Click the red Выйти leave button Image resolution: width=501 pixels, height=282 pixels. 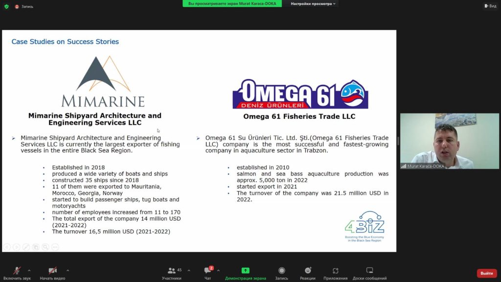486,273
